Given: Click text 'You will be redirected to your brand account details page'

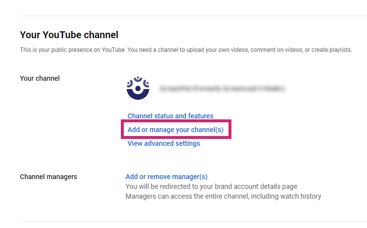Looking at the screenshot, I should [x=211, y=186].
